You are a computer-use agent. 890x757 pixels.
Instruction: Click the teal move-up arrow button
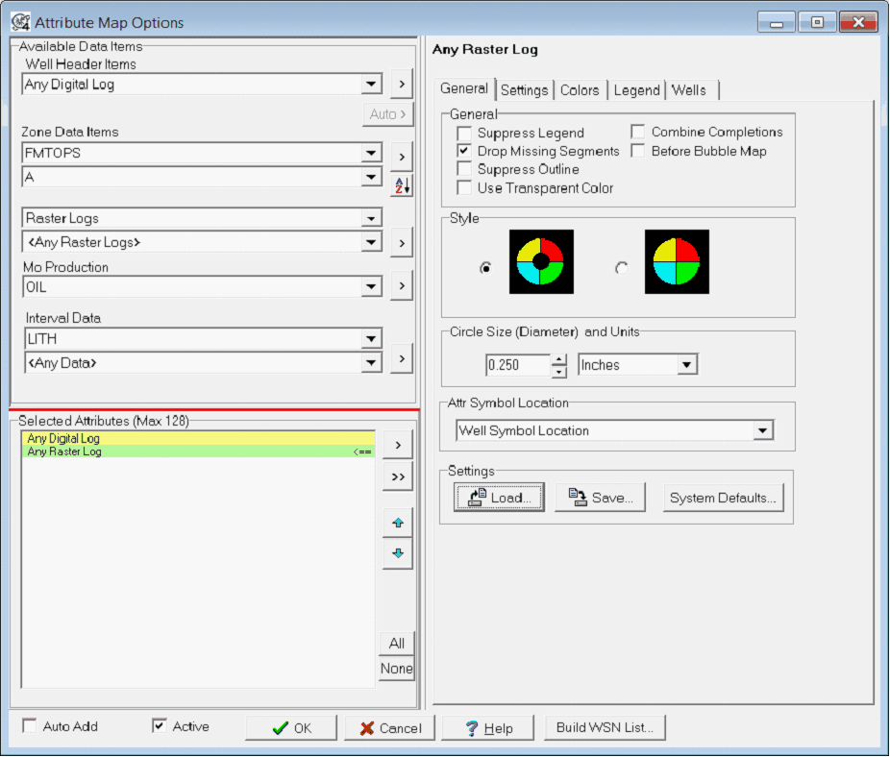click(x=397, y=524)
